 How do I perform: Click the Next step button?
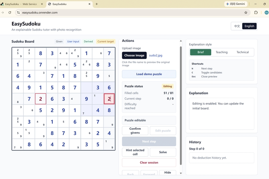point(149,141)
